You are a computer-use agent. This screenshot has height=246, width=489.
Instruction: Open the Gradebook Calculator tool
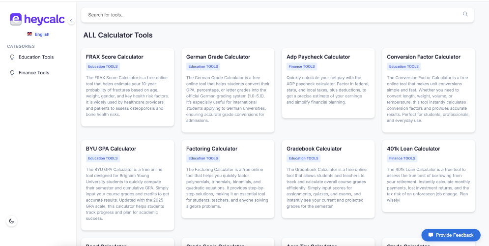pyautogui.click(x=314, y=149)
